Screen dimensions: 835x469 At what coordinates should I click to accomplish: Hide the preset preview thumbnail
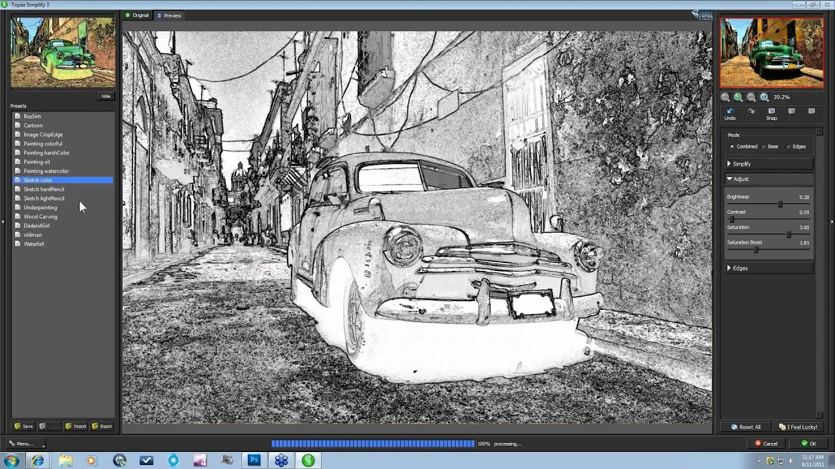(106, 96)
